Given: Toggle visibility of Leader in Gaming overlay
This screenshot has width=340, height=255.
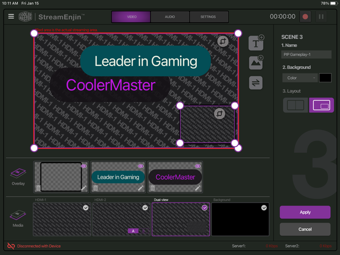Looking at the screenshot, I should point(140,166).
